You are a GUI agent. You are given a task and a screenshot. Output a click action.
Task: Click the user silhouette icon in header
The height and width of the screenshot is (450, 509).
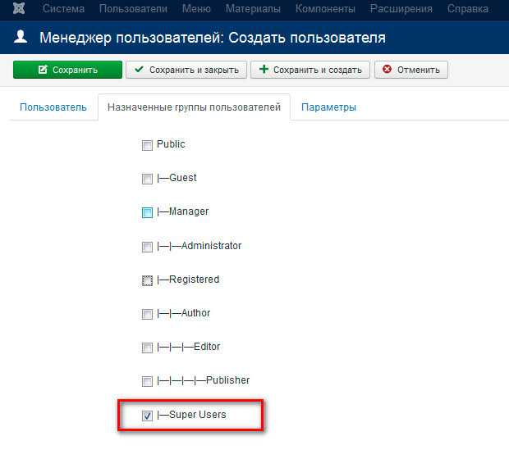click(x=21, y=36)
